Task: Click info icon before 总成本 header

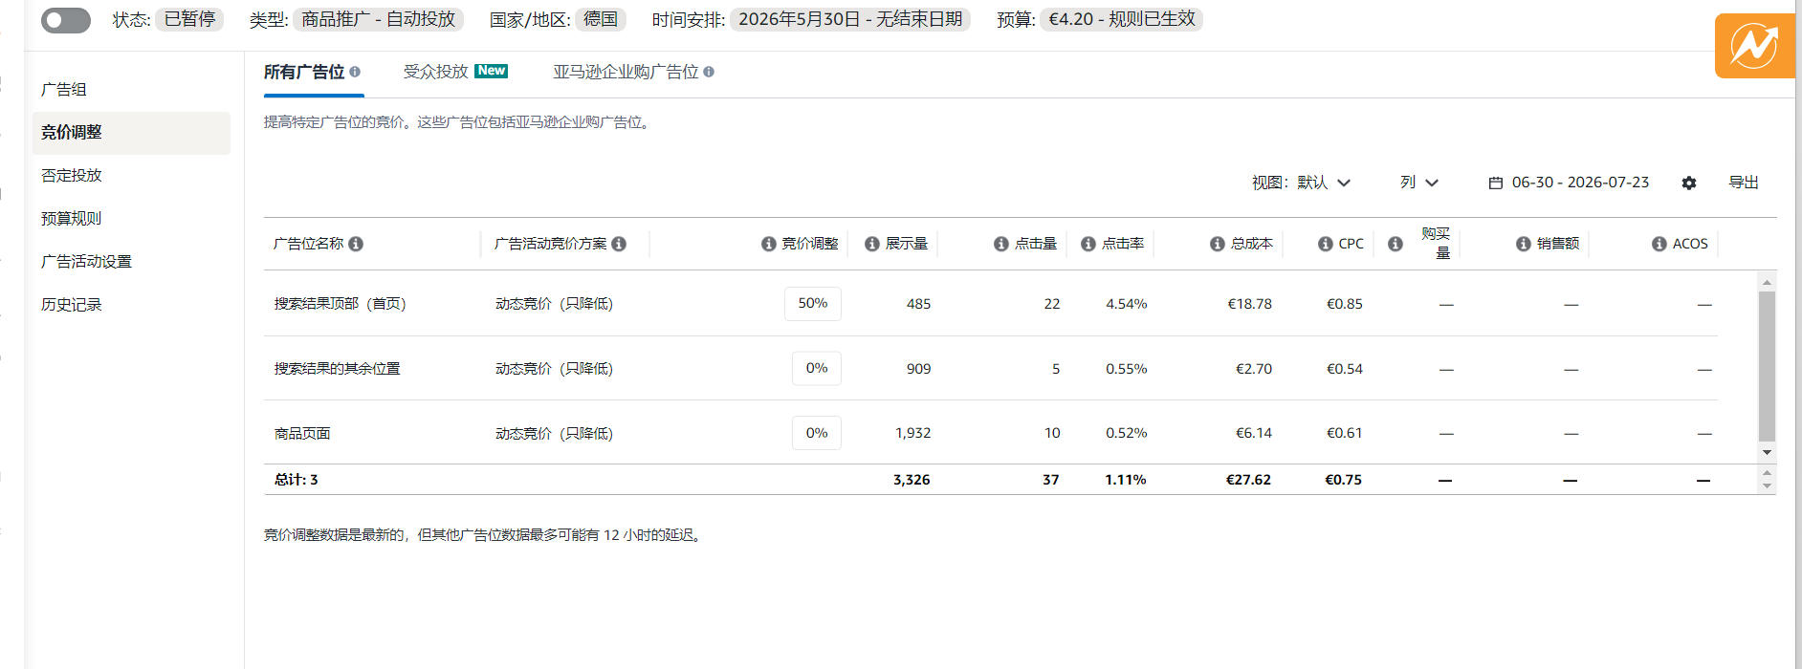Action: point(1218,244)
